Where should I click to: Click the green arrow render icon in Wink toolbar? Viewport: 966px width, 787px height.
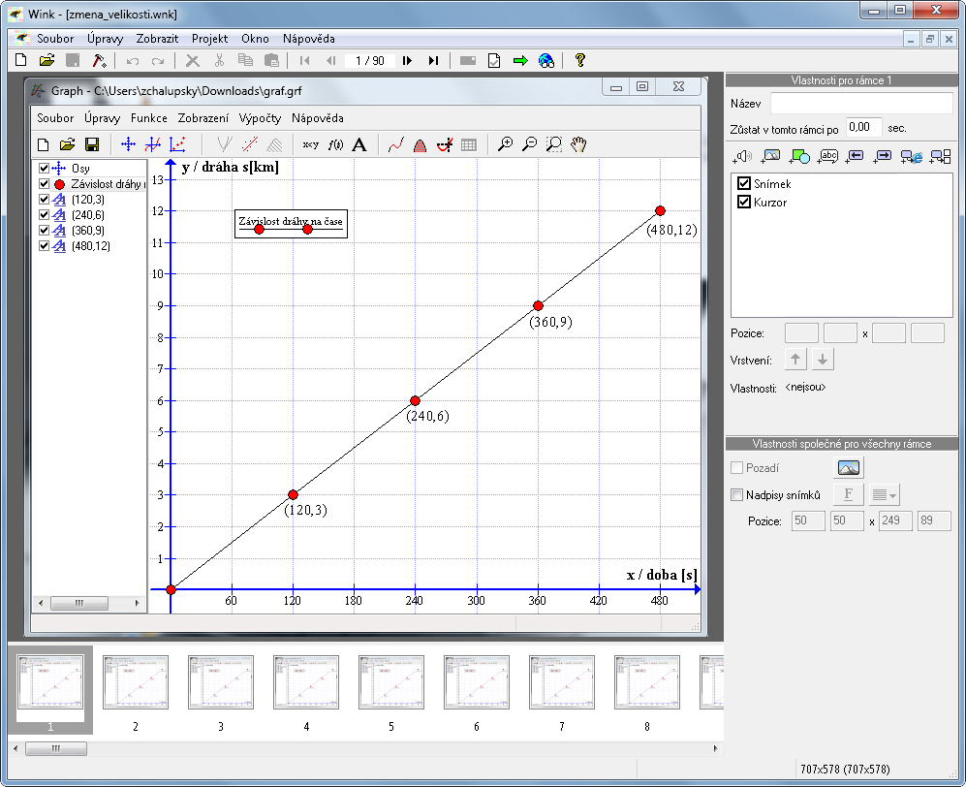520,60
